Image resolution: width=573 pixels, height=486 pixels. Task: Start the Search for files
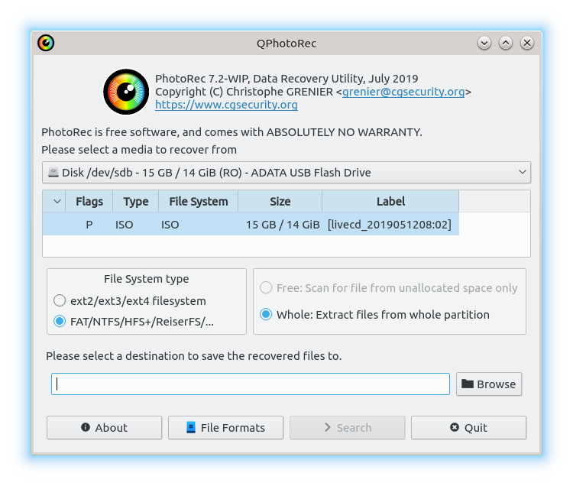[347, 427]
